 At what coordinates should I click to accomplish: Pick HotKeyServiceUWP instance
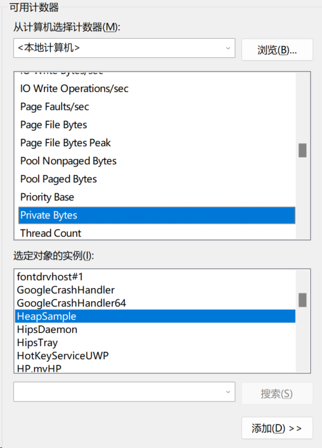[x=155, y=356]
